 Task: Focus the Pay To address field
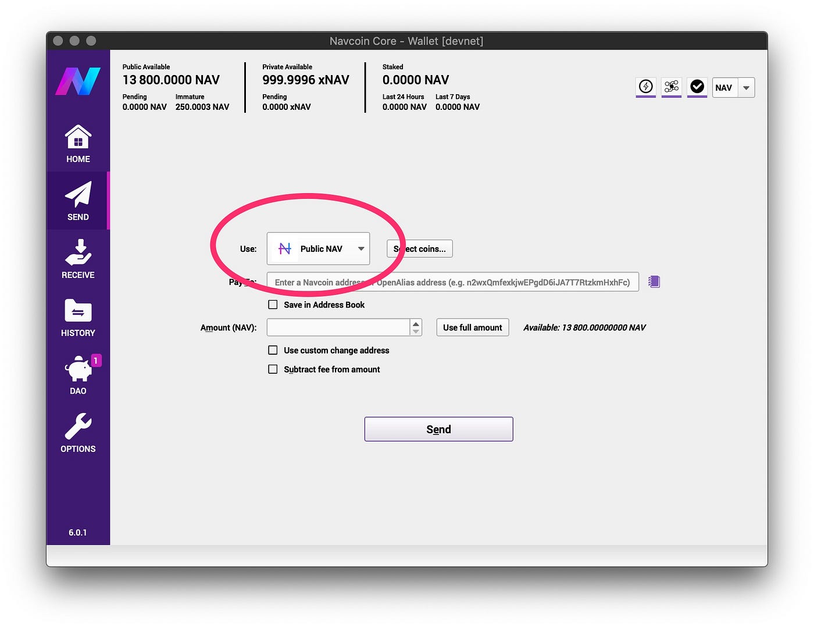[x=452, y=282]
